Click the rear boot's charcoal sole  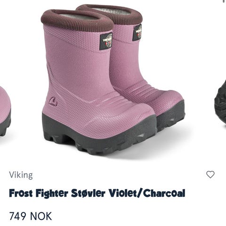tap(171, 114)
